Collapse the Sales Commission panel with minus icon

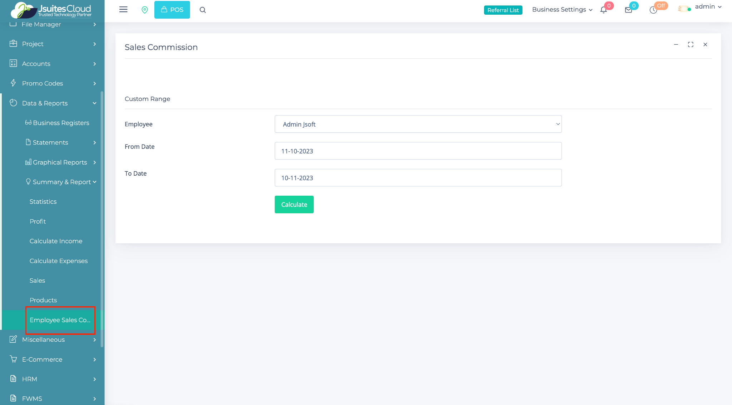point(676,44)
